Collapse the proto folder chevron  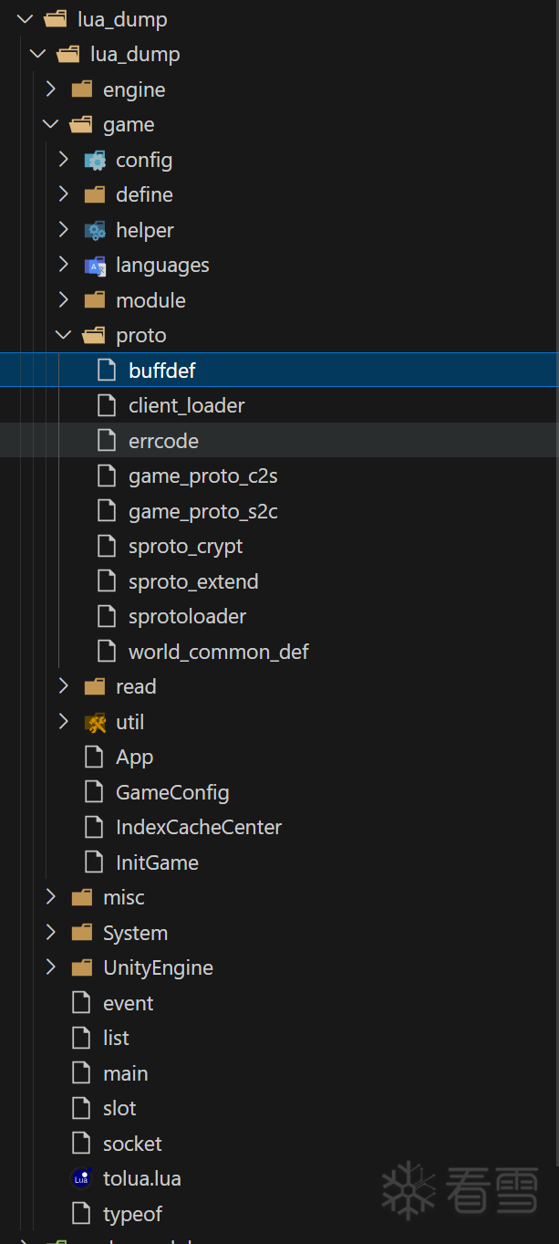click(x=64, y=336)
